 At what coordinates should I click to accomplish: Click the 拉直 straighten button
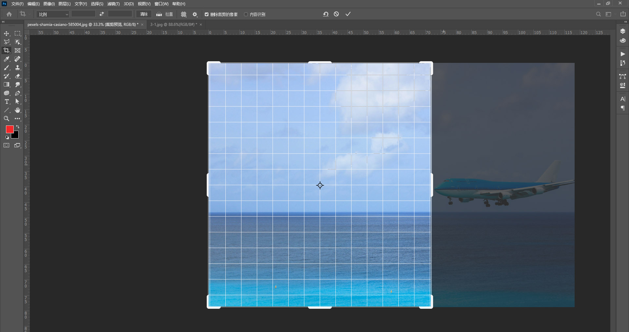tap(165, 14)
